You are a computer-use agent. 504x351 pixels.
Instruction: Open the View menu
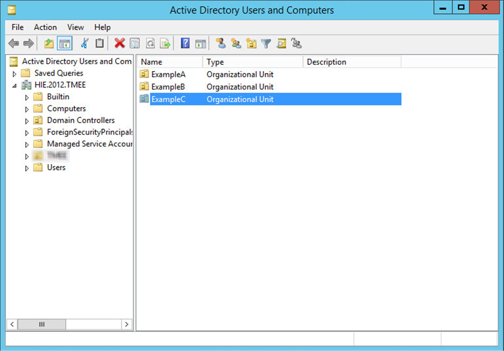pos(75,27)
